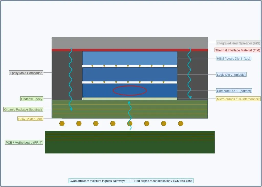Click the gray heat spreader block
Screen dimensions: 262x187
tap(130, 43)
